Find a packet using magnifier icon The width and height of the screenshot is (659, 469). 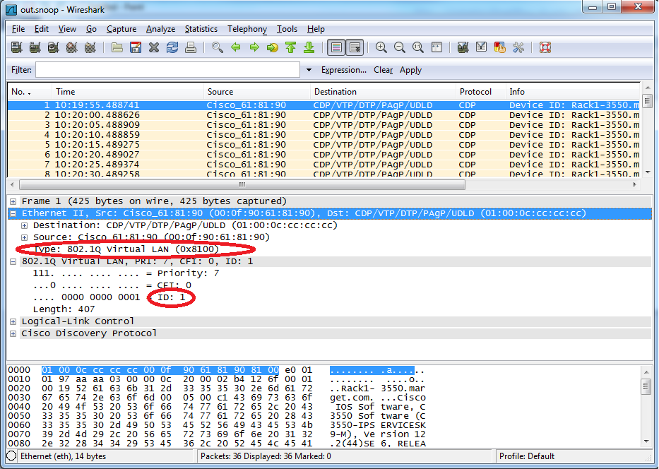pyautogui.click(x=218, y=47)
